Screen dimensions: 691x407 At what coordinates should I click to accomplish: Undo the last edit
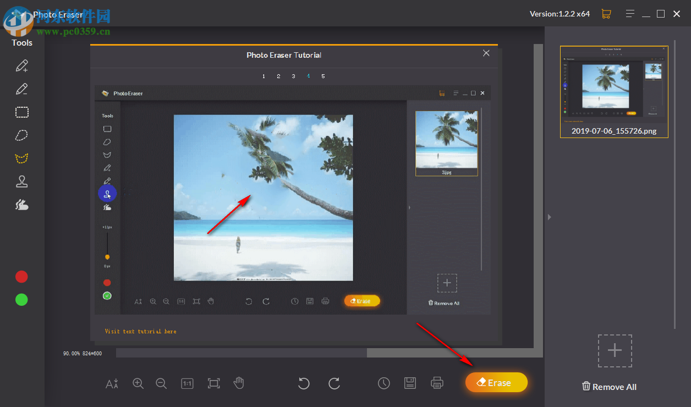pos(303,383)
